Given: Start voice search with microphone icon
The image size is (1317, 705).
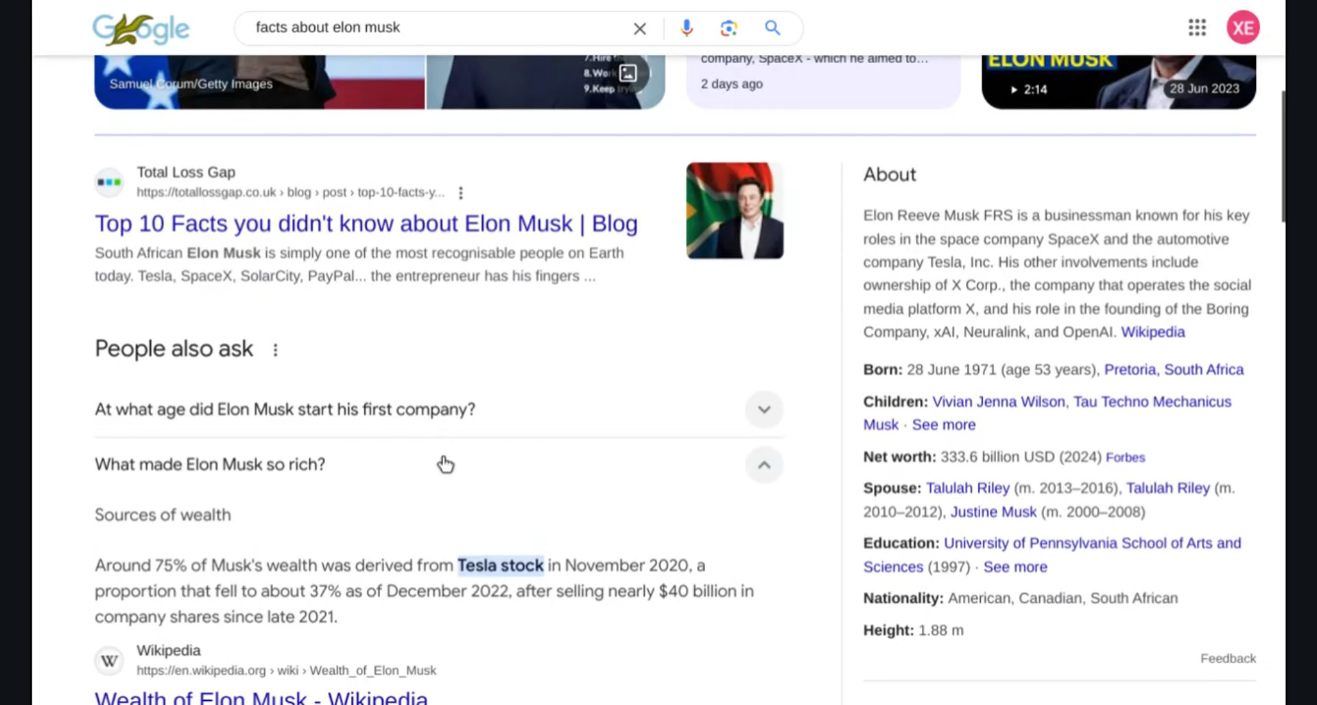Looking at the screenshot, I should click(x=687, y=28).
